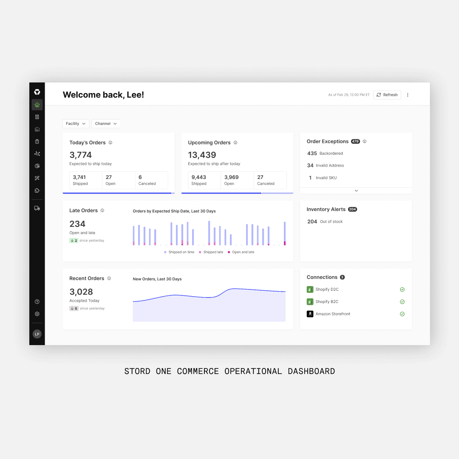Screen dimensions: 459x459
Task: Open the warehouse icon in the sidebar
Action: 37,129
